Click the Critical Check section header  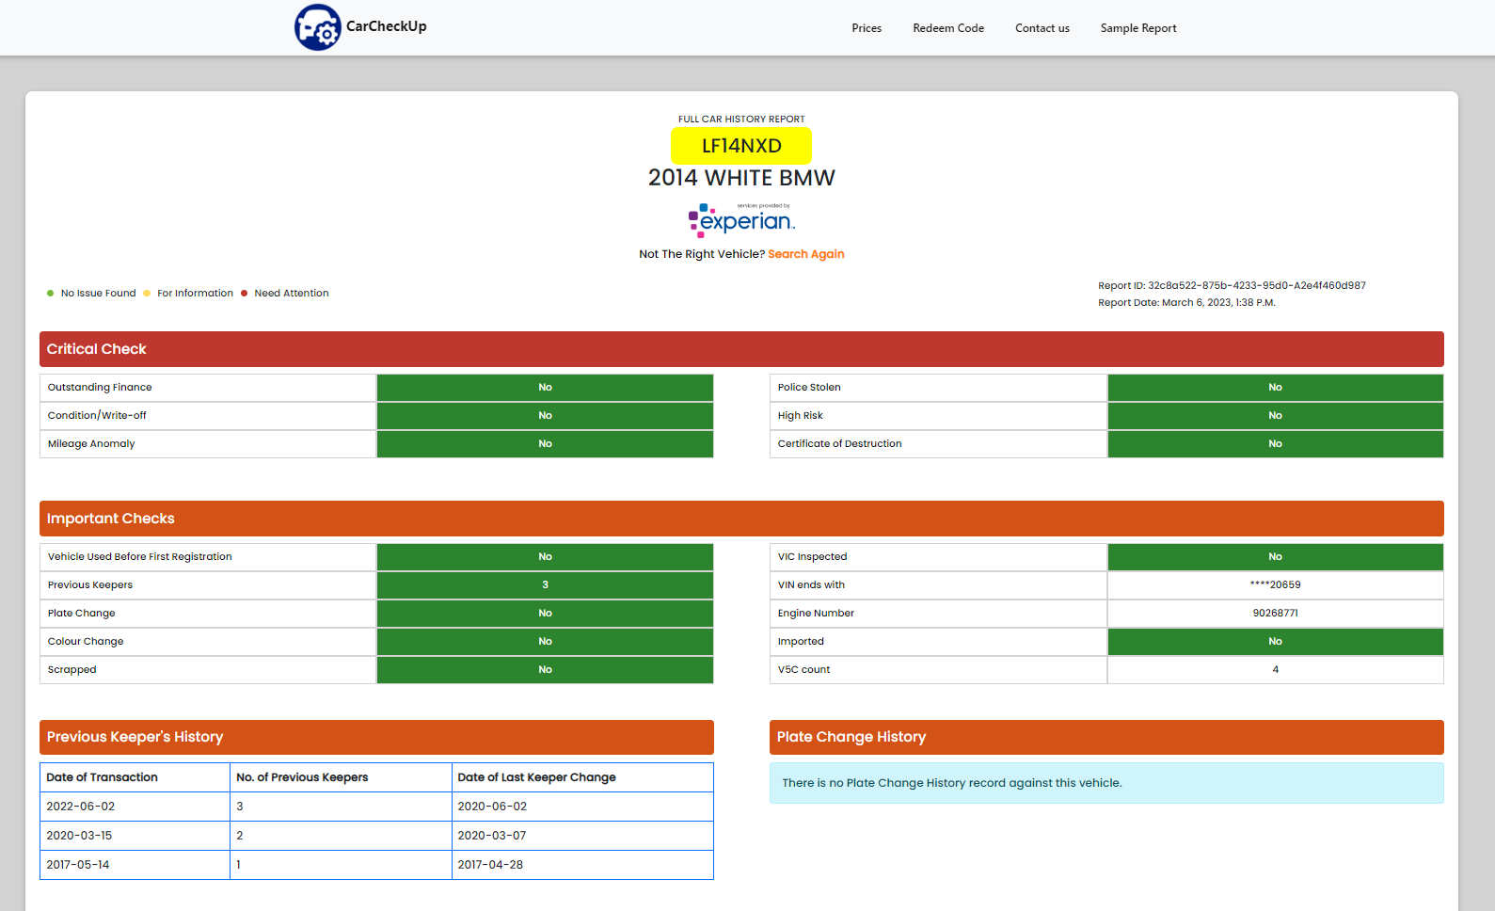click(741, 349)
